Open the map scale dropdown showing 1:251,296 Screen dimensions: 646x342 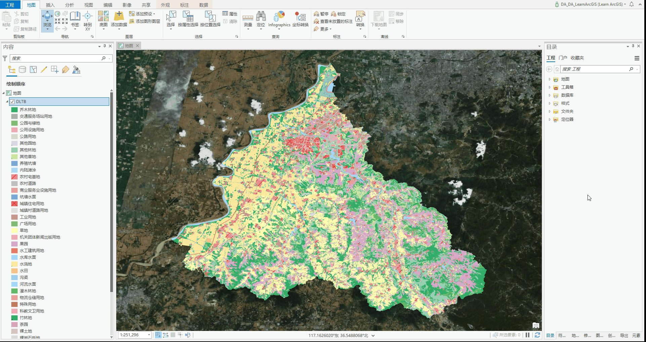pos(149,335)
